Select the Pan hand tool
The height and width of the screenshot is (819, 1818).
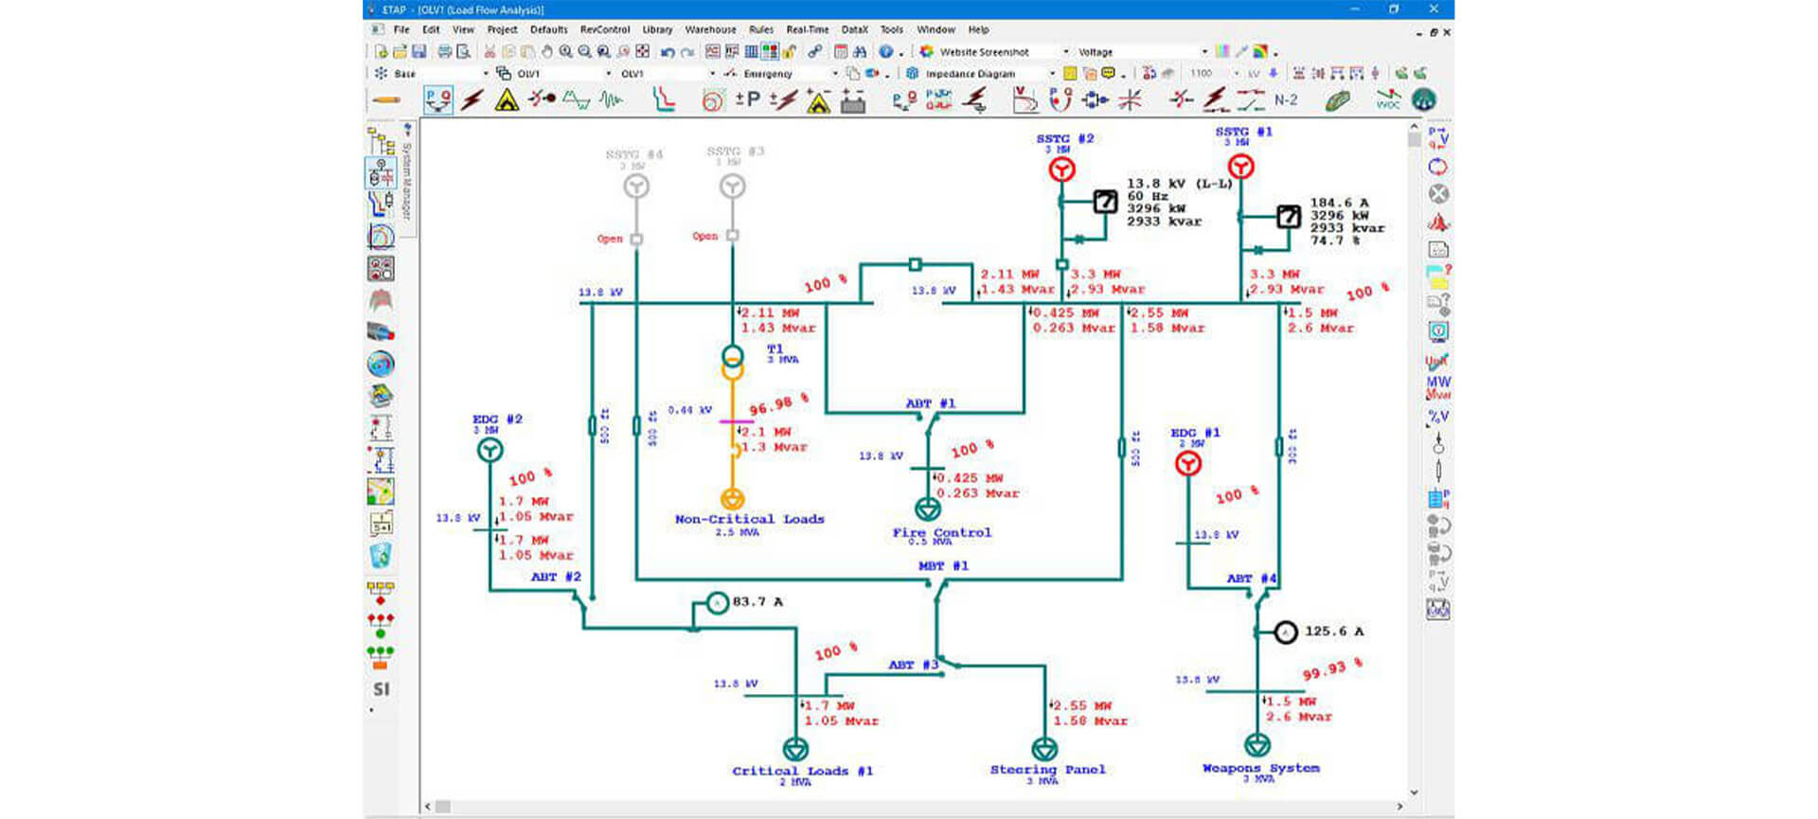pyautogui.click(x=546, y=52)
